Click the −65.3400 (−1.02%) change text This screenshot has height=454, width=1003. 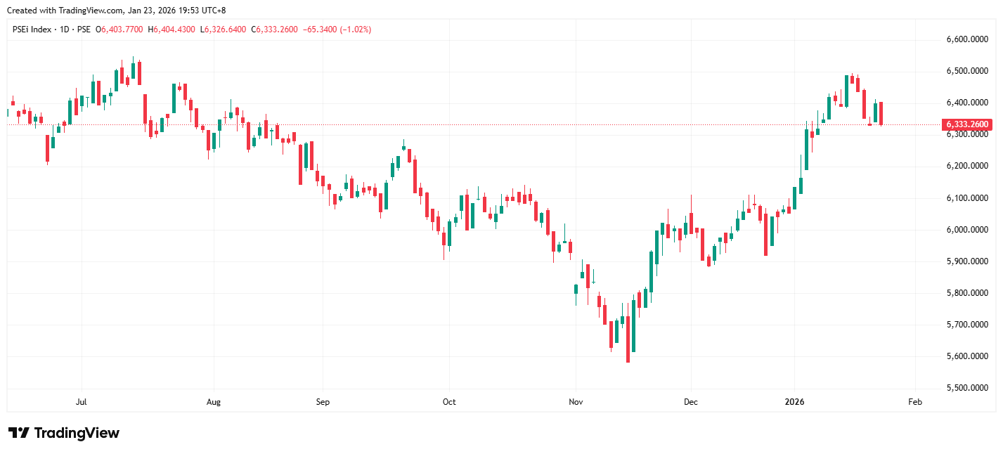(x=337, y=30)
